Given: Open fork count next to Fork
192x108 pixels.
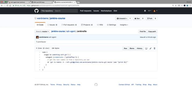Looking at the screenshot, I should (x=155, y=19).
